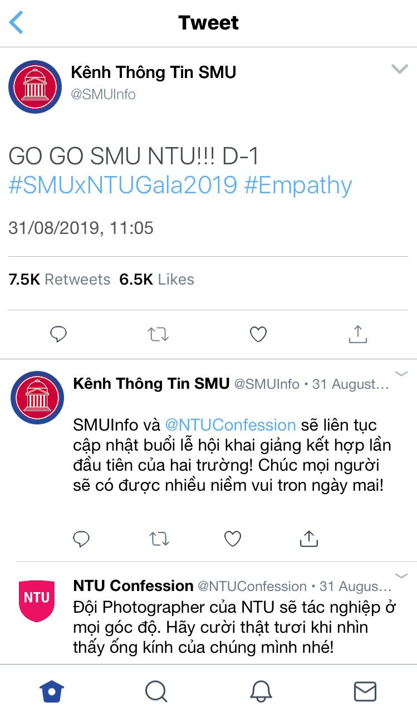Screen dimensions: 417x718
Task: Tap the back arrow icon
Action: [16, 22]
